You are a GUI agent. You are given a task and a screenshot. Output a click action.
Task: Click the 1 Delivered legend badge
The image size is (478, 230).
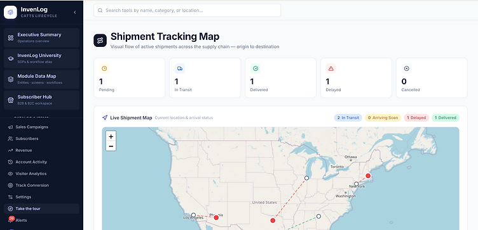tap(446, 118)
